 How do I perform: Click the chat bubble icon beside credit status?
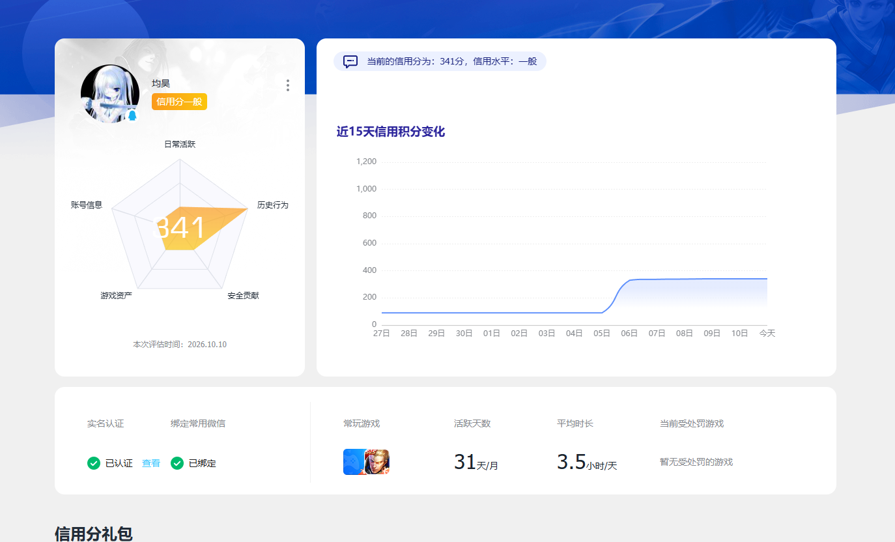[350, 61]
